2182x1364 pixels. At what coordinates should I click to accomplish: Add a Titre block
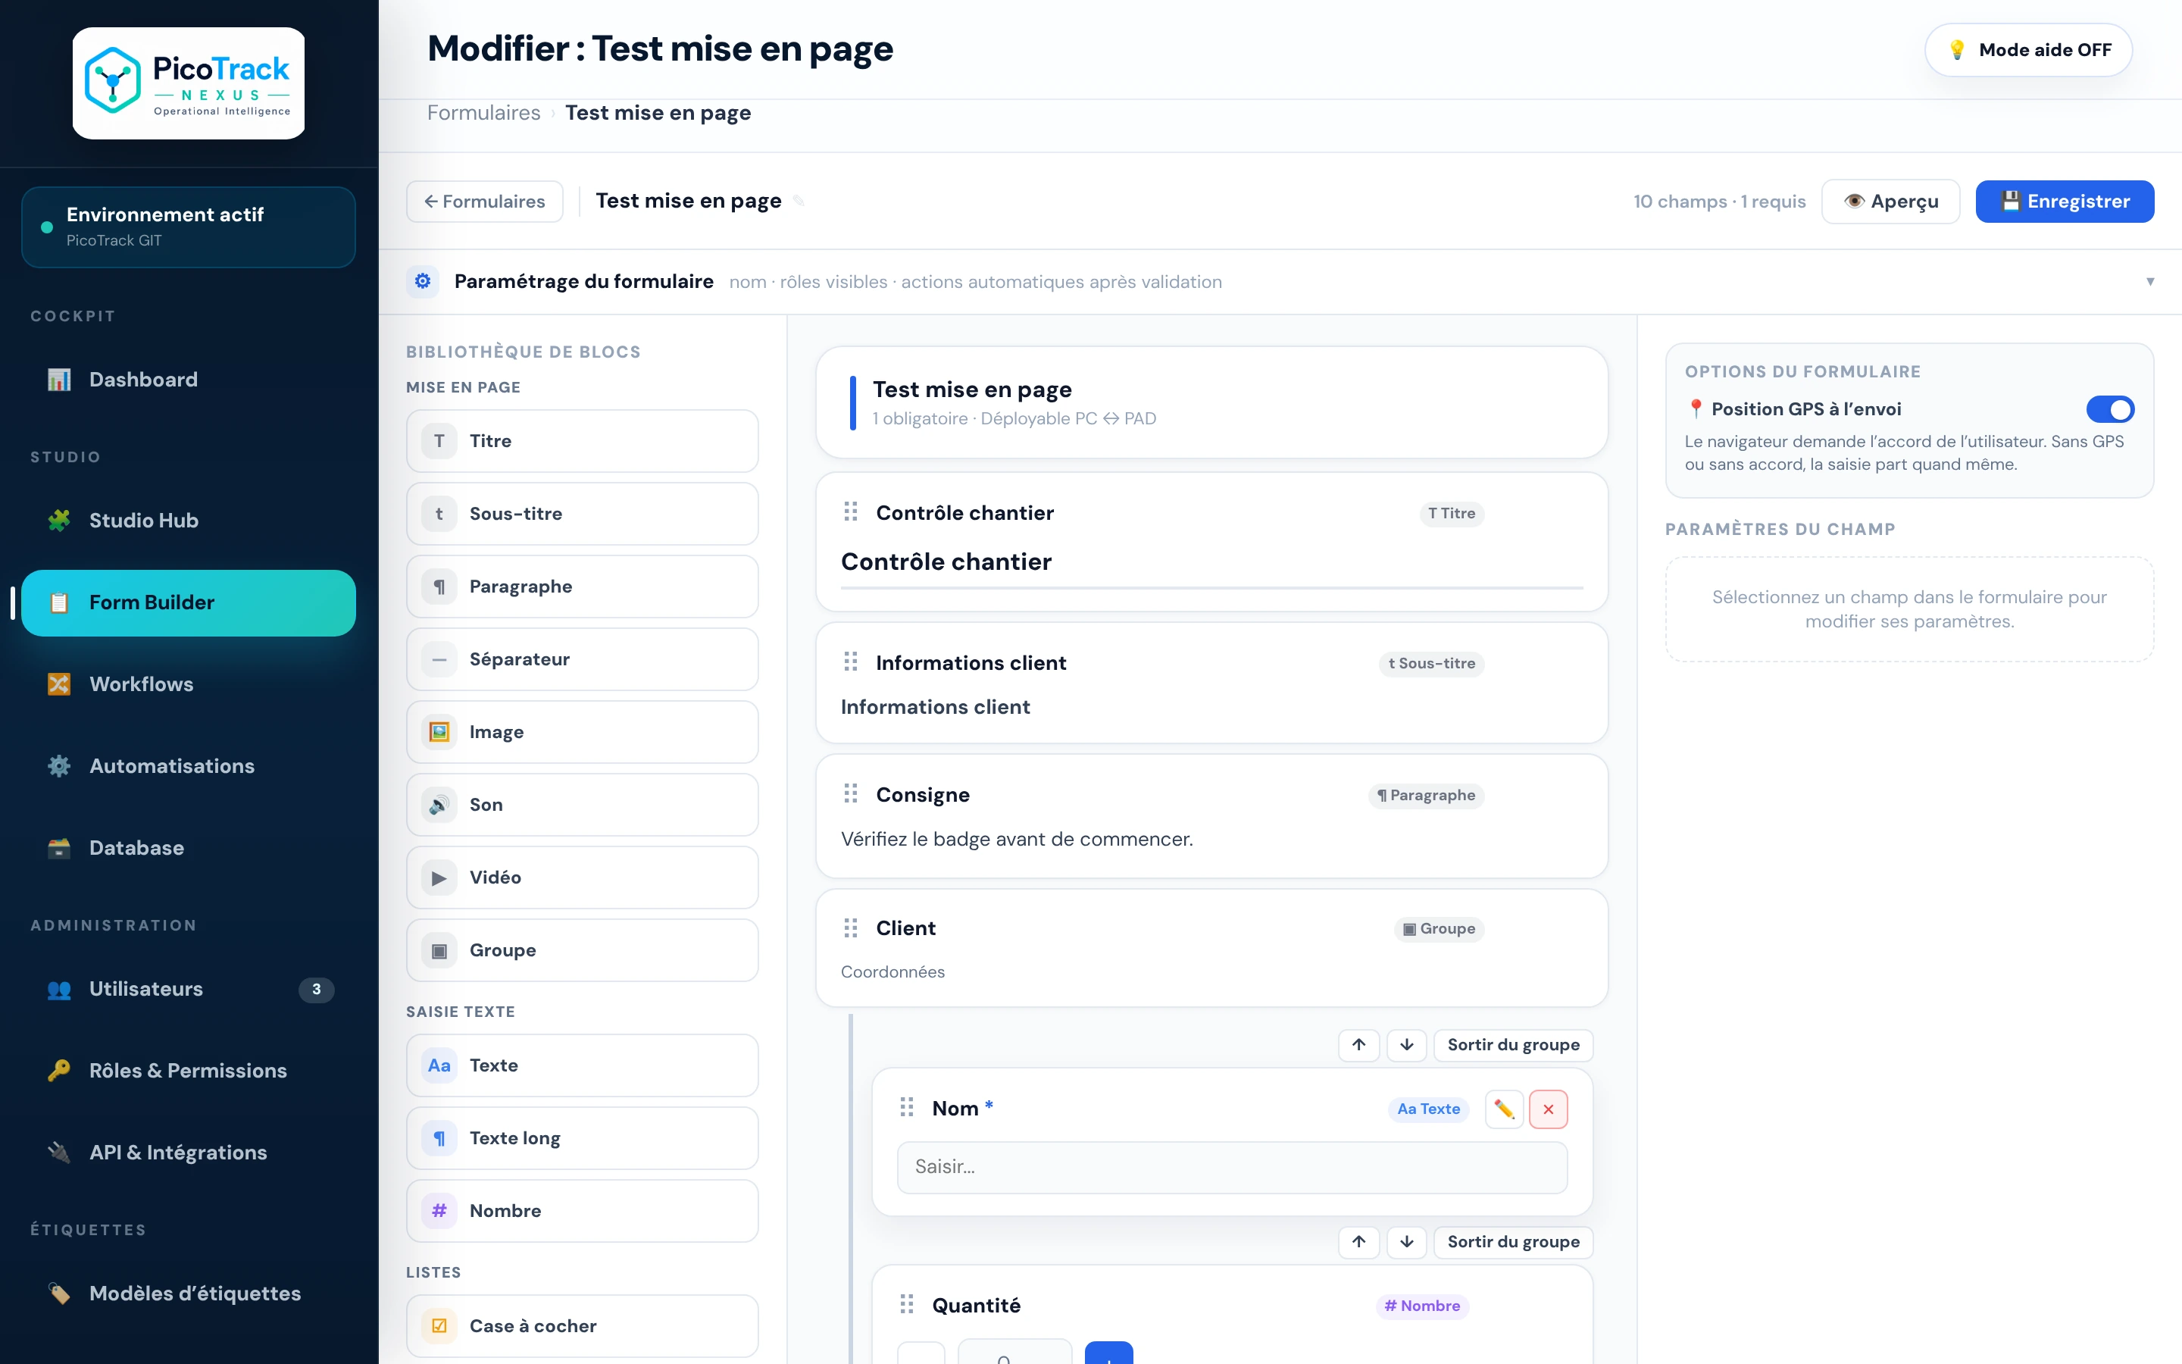[583, 441]
